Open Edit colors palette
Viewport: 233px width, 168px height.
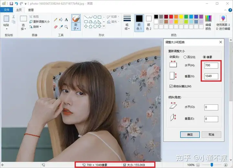(208, 22)
